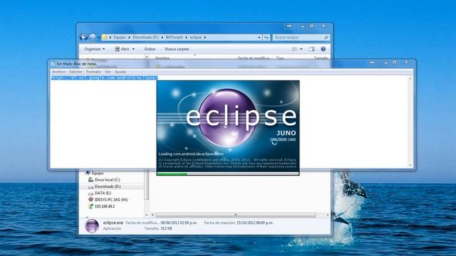Click the navigation pane vertical scrollbar
This screenshot has height=256, width=456.
point(147,185)
